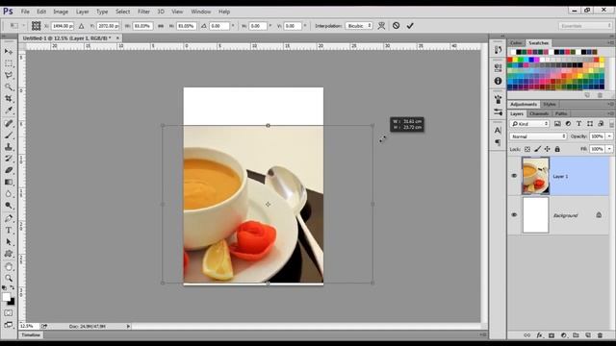Open the layer filter Kind dropdown
Viewport: 616px width, 346px height.
pos(529,124)
